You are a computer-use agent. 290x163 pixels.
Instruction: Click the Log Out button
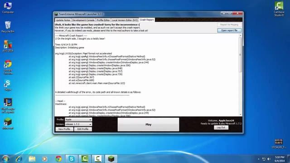point(221,128)
